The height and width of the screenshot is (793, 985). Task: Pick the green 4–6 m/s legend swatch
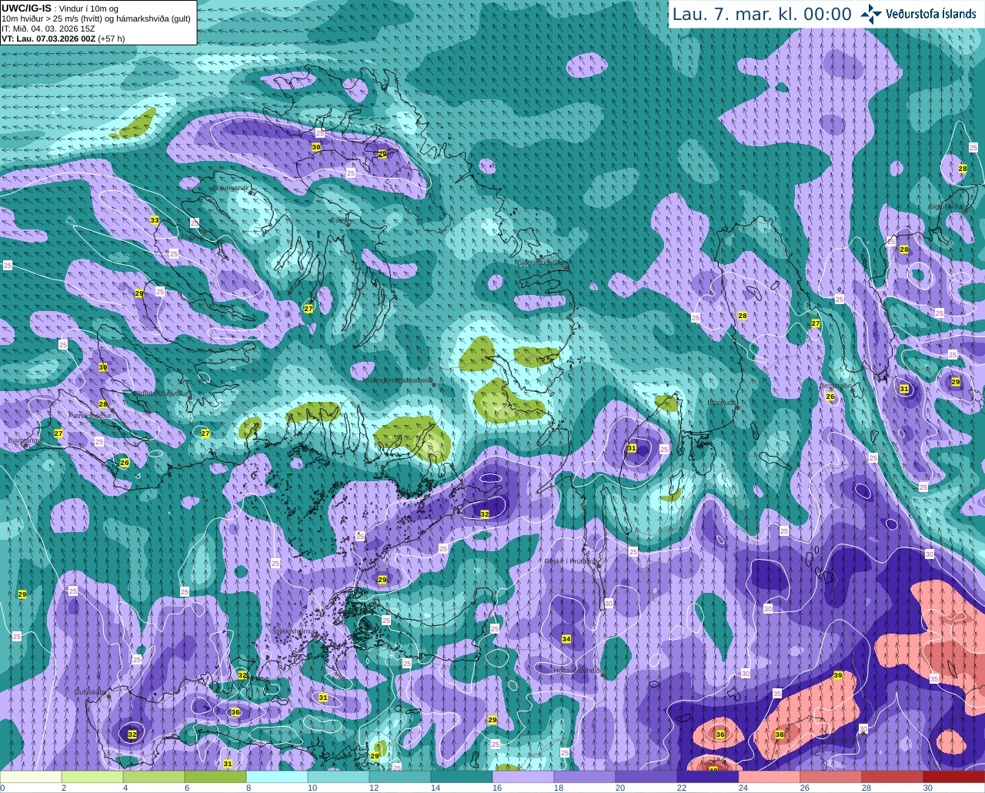[154, 777]
